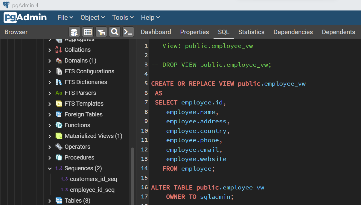
Task: Launch the PSQL terminal tool icon
Action: 128,32
